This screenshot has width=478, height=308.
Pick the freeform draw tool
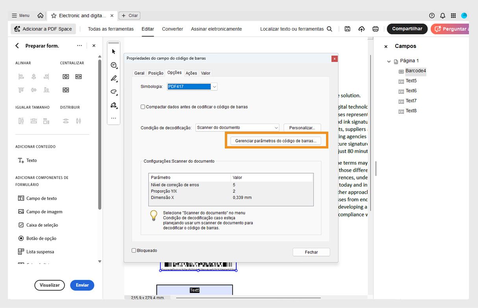point(113,92)
